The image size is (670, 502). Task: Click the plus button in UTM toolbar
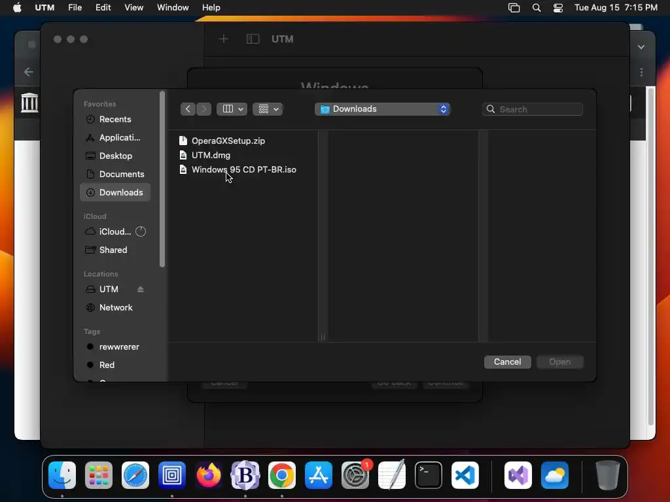point(224,39)
